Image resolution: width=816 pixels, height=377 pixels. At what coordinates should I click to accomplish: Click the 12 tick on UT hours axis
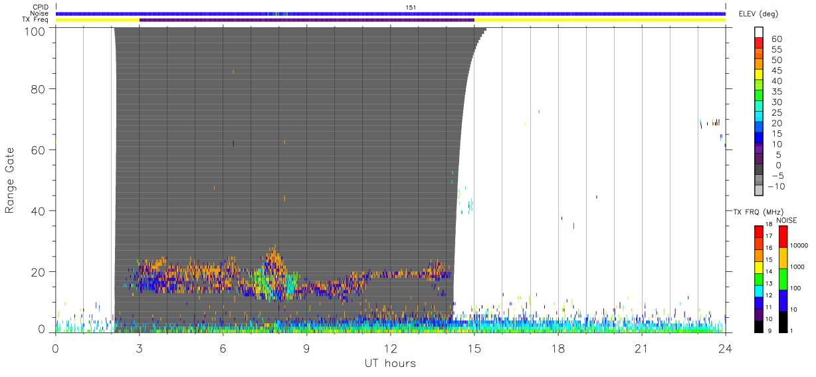(x=391, y=348)
